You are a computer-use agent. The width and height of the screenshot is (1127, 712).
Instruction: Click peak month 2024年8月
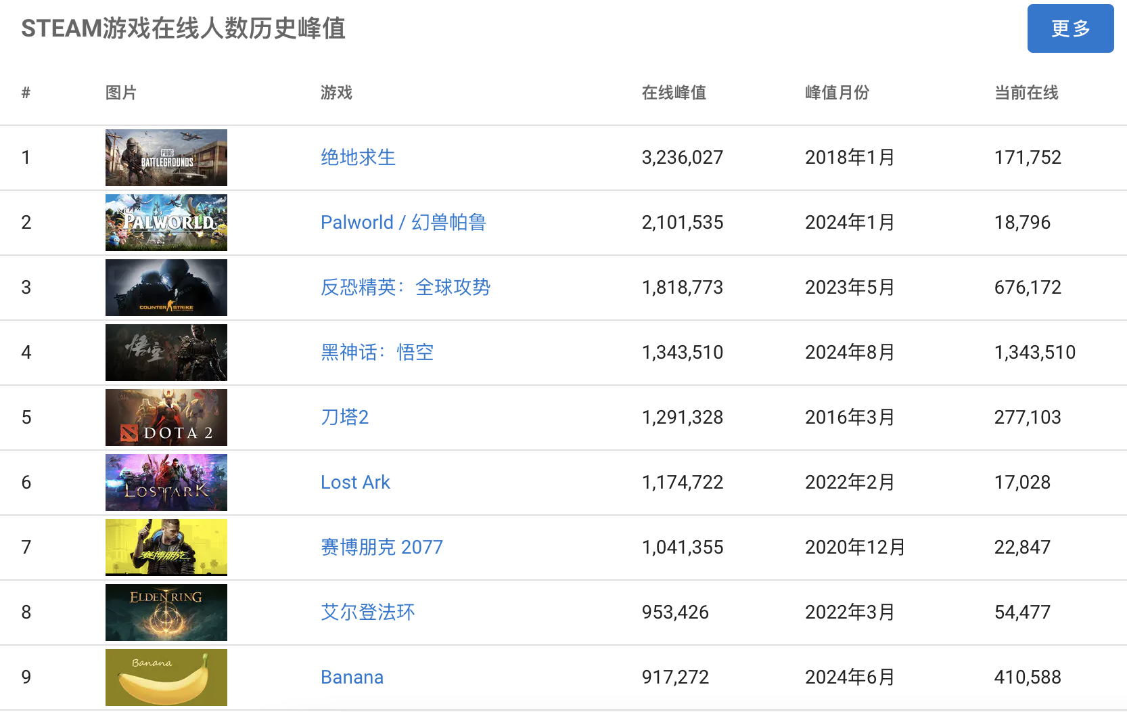(x=850, y=352)
